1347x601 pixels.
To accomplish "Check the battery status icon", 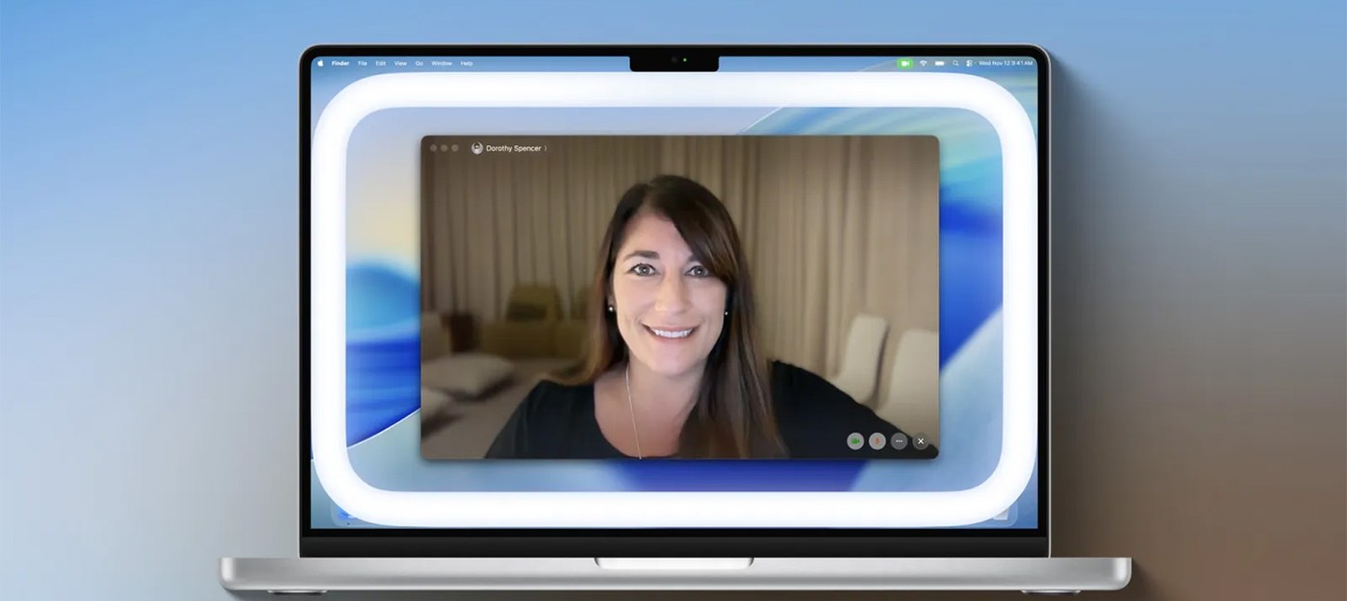I will coord(939,63).
